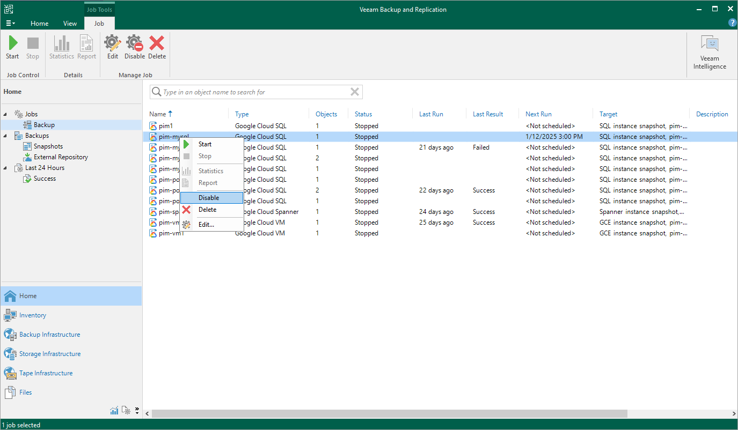Click the 1/12/2025 3:00 PM next run cell
The width and height of the screenshot is (738, 430).
click(554, 137)
